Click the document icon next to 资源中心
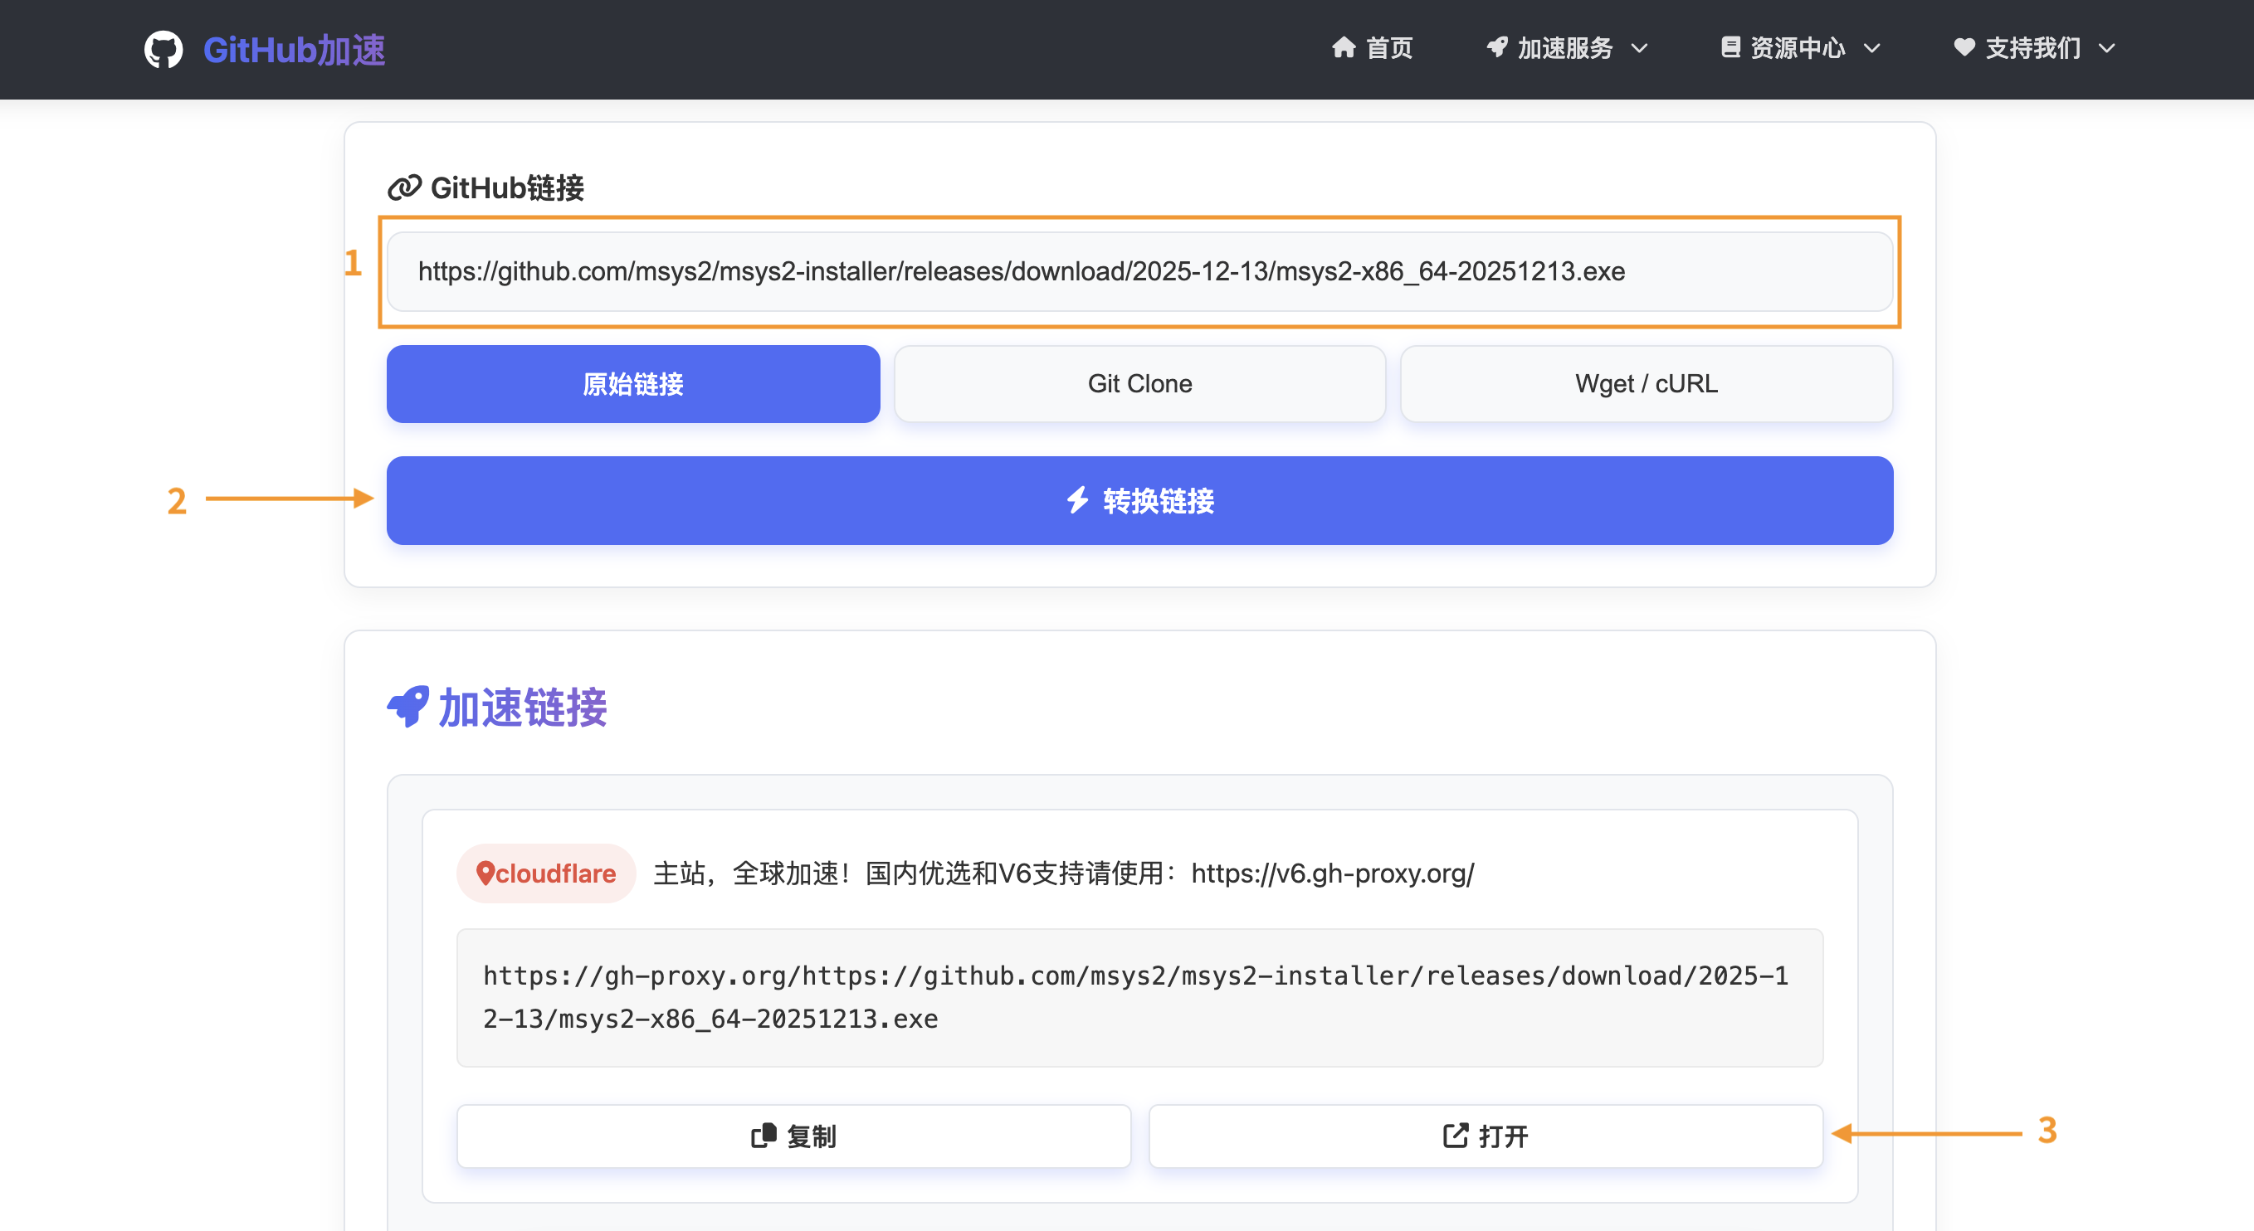Image resolution: width=2254 pixels, height=1231 pixels. 1731,47
